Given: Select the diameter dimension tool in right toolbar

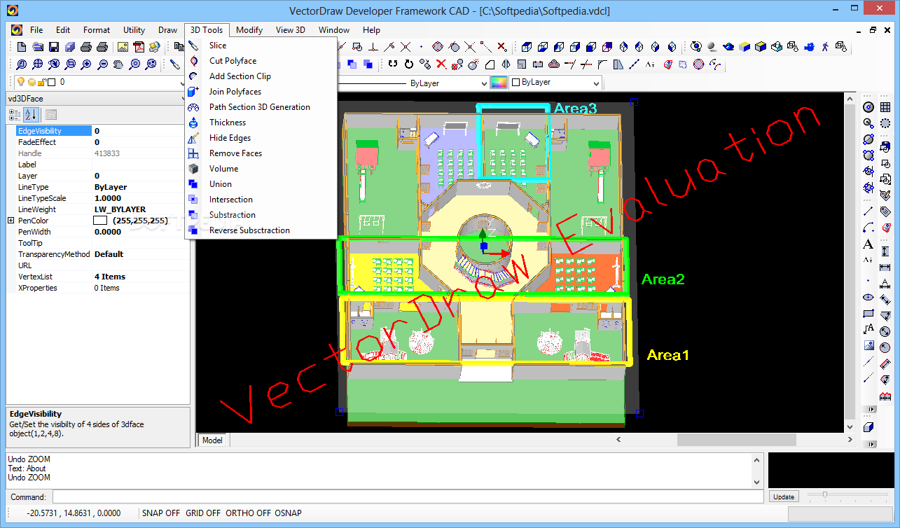Looking at the screenshot, I should click(885, 331).
